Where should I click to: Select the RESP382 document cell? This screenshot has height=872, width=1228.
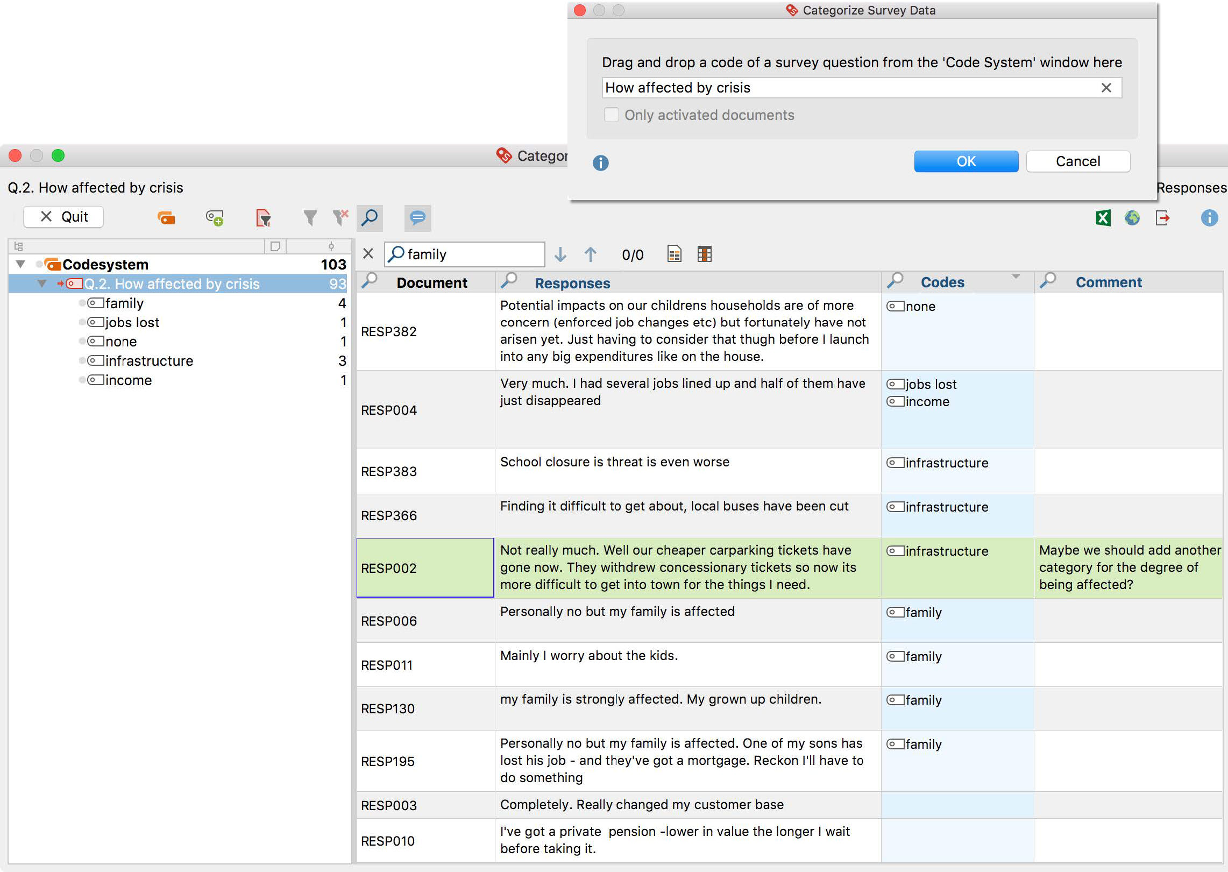click(x=425, y=331)
